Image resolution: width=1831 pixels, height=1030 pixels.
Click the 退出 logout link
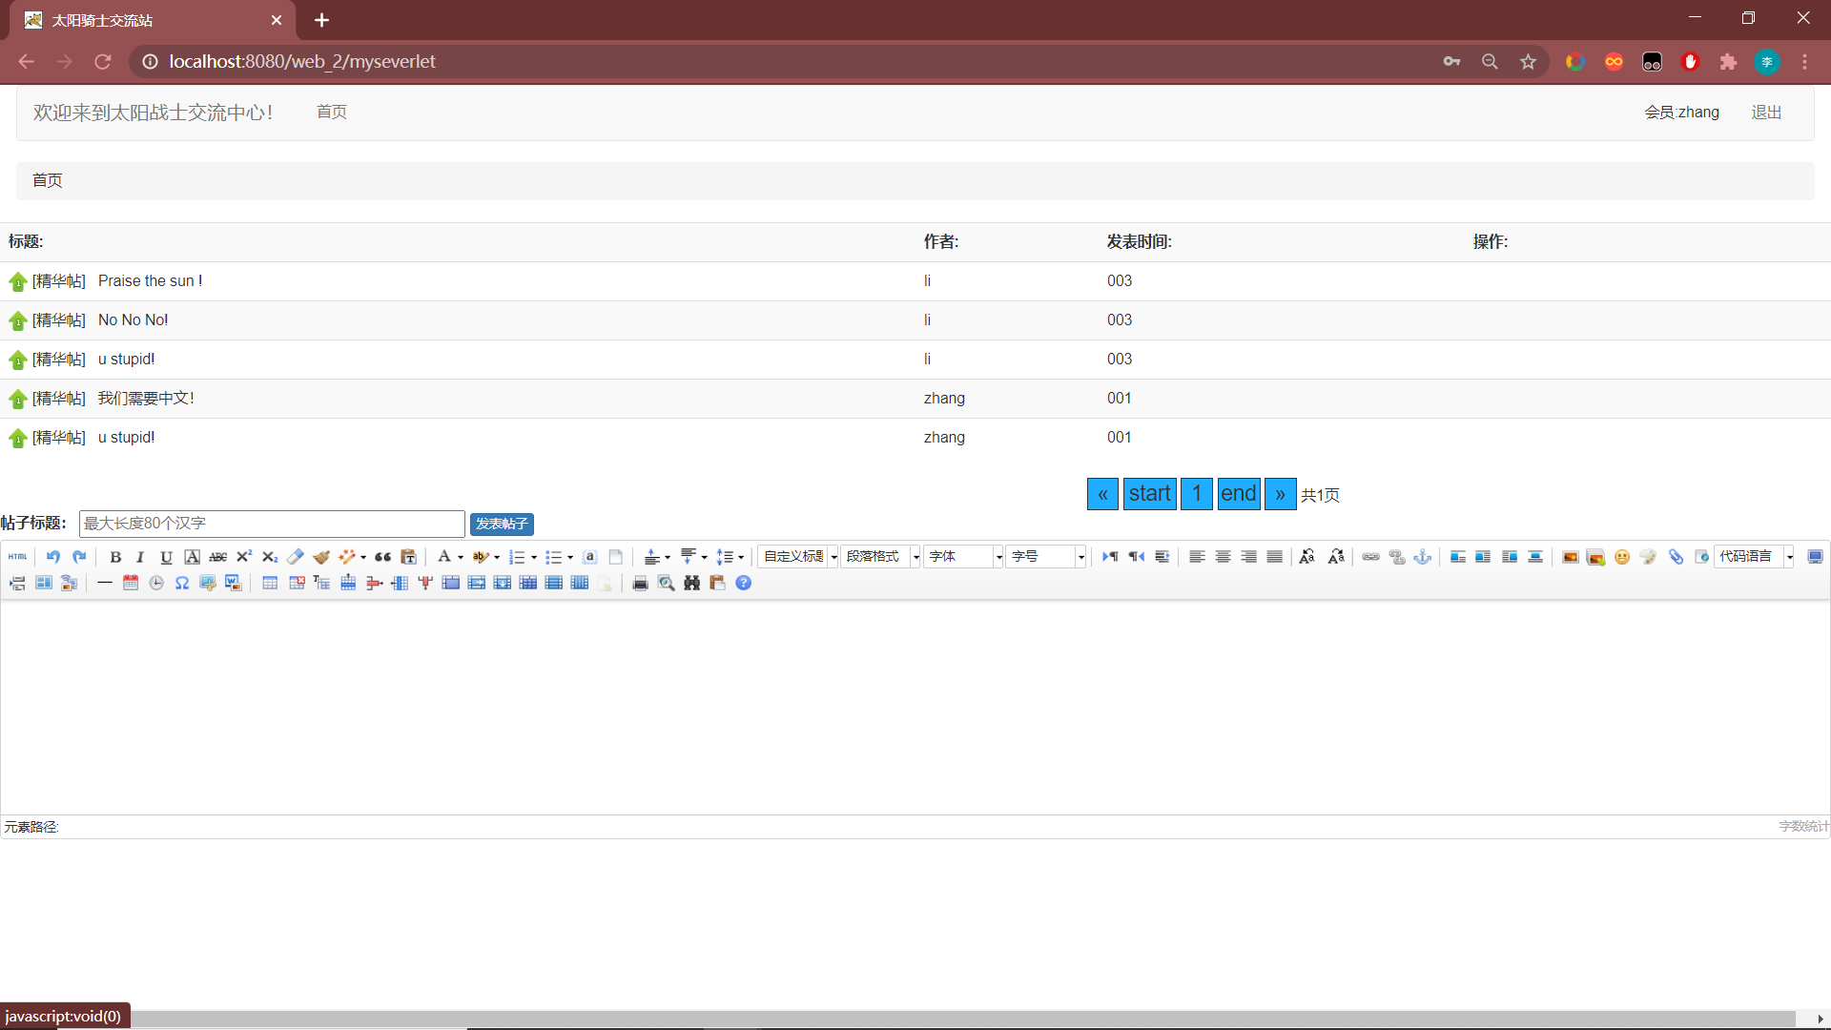click(1765, 112)
